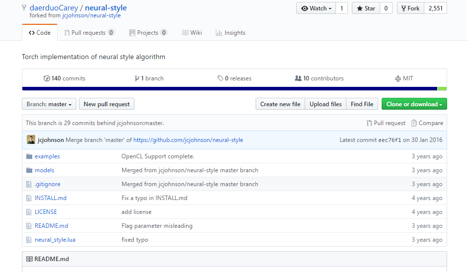The image size is (467, 272).
Task: Click Find File button
Action: point(362,104)
